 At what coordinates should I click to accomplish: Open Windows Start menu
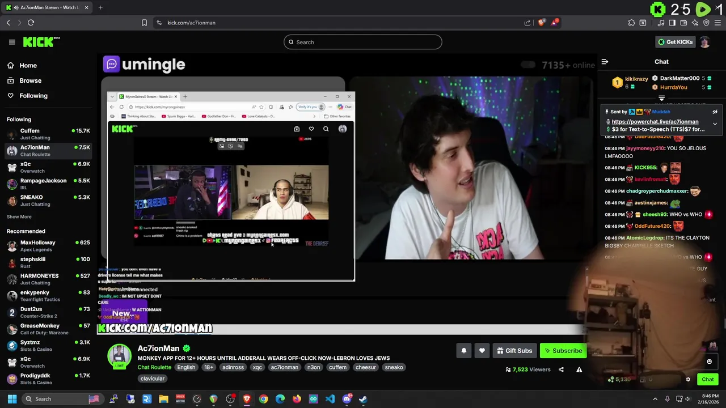[x=12, y=399]
